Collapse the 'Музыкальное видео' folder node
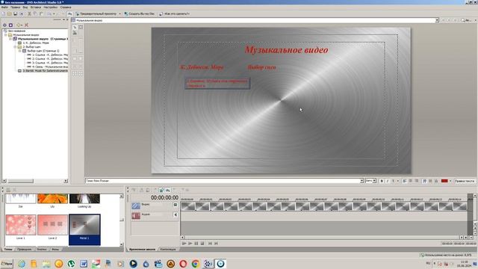The width and height of the screenshot is (478, 269). [x=6, y=35]
